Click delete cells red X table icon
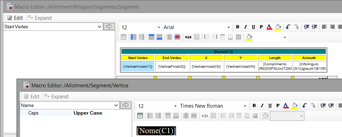This screenshot has width=342, height=137. coord(177,37)
